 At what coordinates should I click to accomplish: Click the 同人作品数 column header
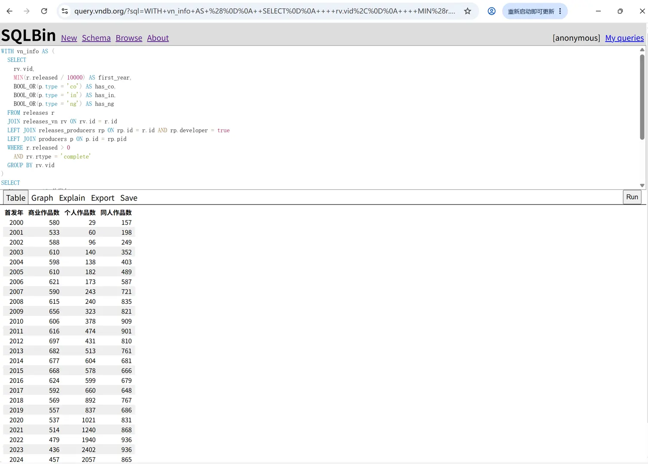click(116, 213)
